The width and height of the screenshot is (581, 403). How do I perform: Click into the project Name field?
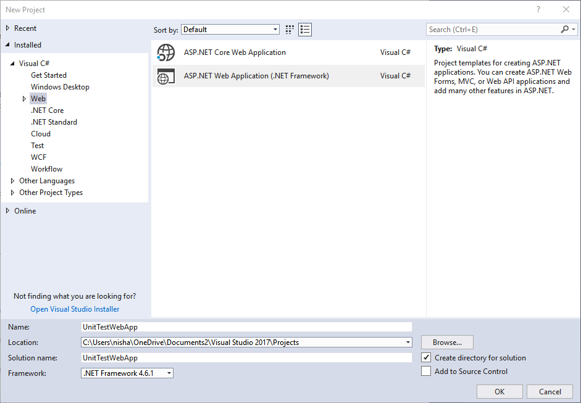(247, 326)
